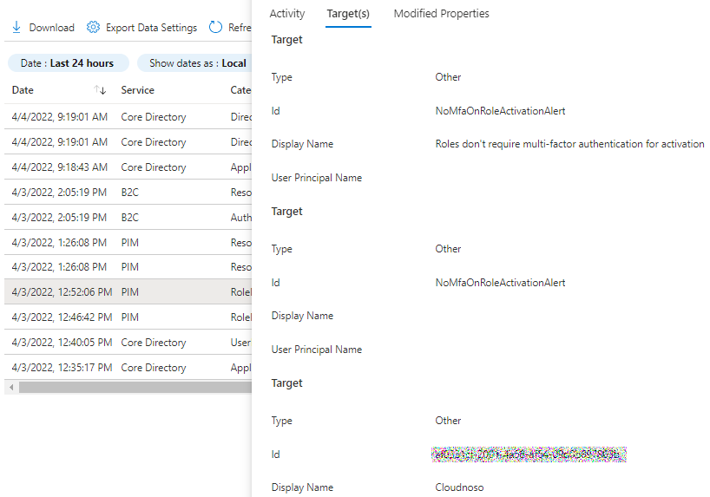Select the Target(s) tab
The height and width of the screenshot is (497, 710).
(348, 14)
